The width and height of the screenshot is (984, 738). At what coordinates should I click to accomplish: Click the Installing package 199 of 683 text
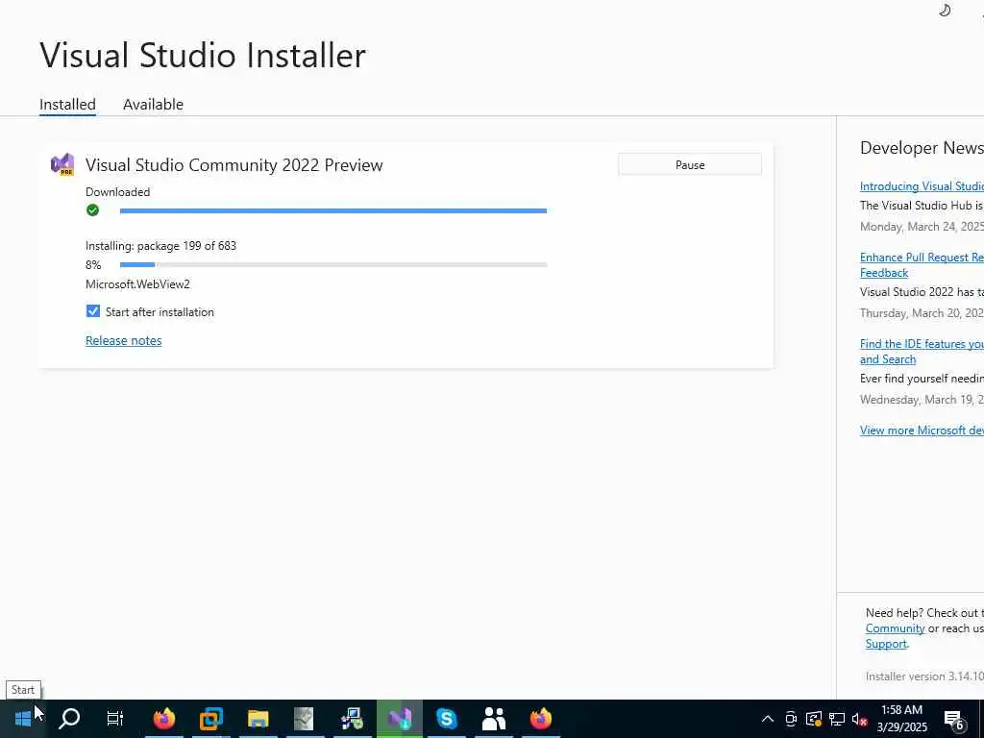160,245
